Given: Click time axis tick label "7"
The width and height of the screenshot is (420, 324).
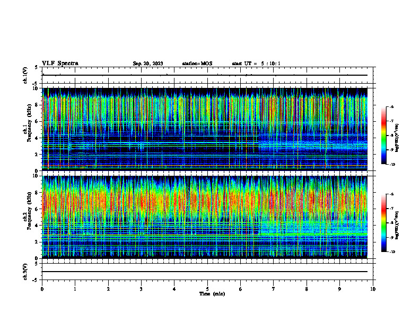Looking at the screenshot, I should pyautogui.click(x=274, y=289).
